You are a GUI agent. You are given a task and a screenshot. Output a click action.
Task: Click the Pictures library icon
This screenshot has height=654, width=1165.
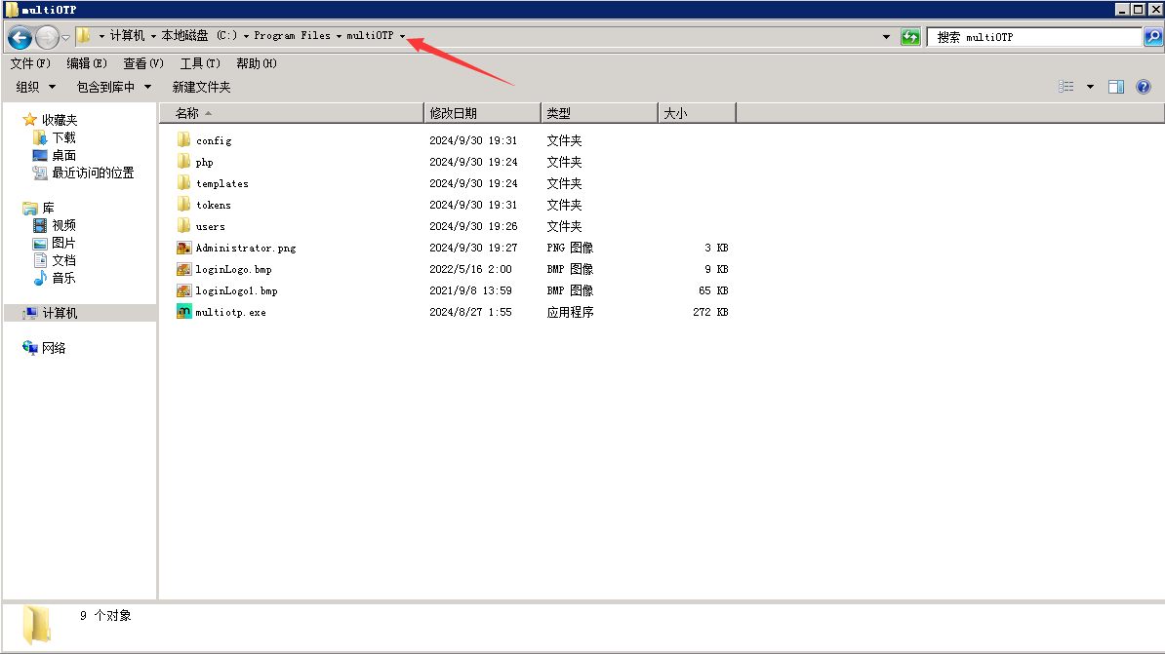coord(40,243)
